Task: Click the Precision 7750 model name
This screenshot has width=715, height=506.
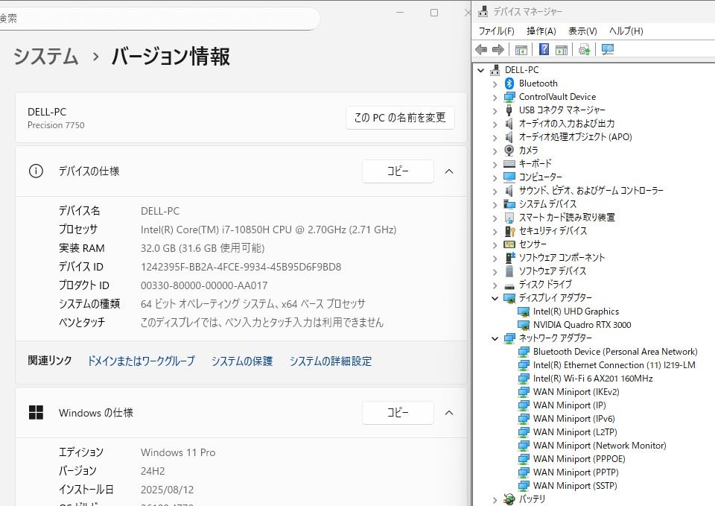Action: tap(56, 125)
